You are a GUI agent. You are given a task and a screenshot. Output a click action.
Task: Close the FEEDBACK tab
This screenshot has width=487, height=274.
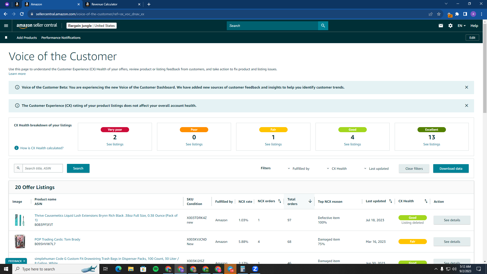click(x=24, y=261)
